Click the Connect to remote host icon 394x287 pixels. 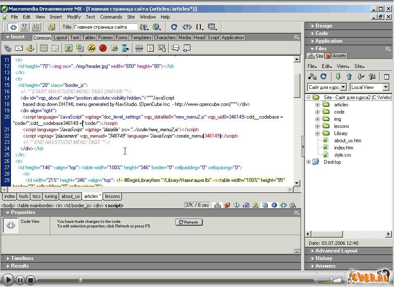point(312,77)
